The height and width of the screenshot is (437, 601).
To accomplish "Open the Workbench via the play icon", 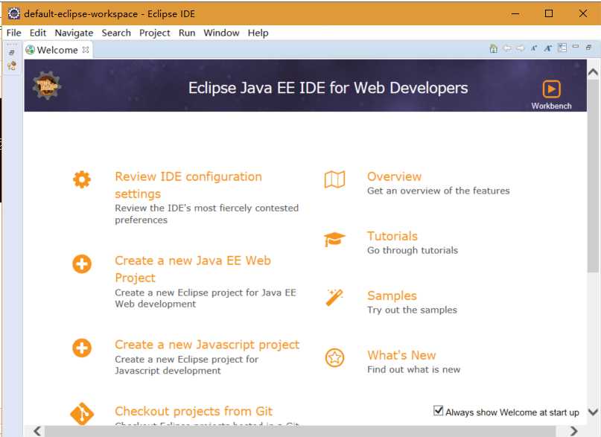I will (551, 89).
